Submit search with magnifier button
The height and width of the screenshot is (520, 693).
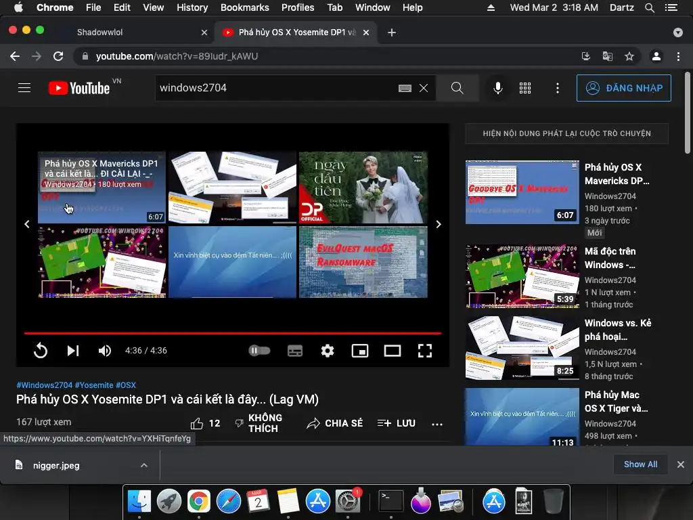(457, 88)
